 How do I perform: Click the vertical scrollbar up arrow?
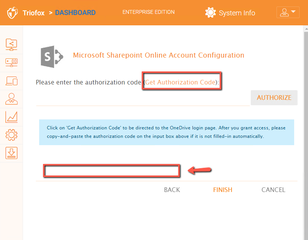point(306,29)
